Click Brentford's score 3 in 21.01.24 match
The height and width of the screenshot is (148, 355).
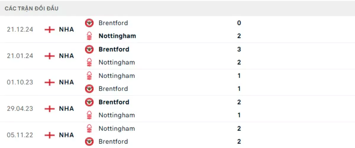coord(239,49)
